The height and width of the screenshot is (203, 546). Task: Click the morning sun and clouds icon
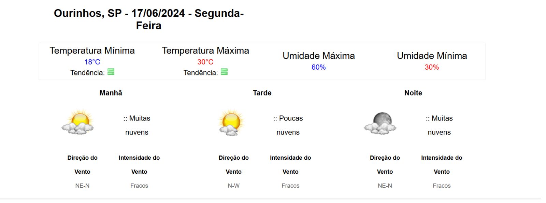(78, 122)
